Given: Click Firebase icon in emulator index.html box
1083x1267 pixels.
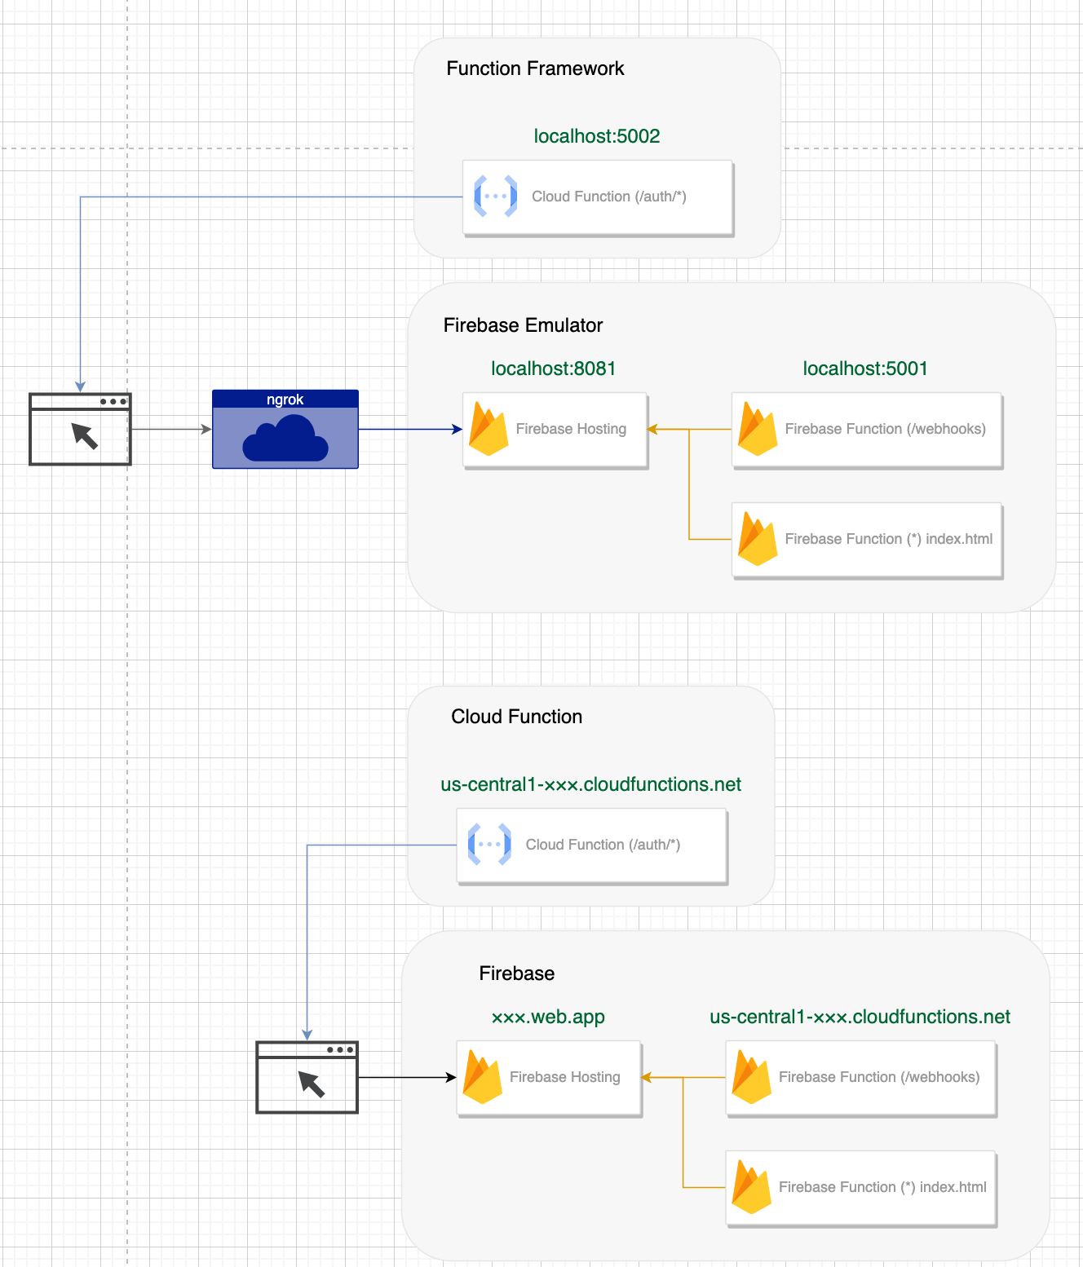Looking at the screenshot, I should point(758,539).
